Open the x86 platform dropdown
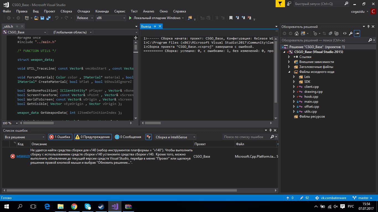Screen dimensions: 378x212 click(x=110, y=18)
